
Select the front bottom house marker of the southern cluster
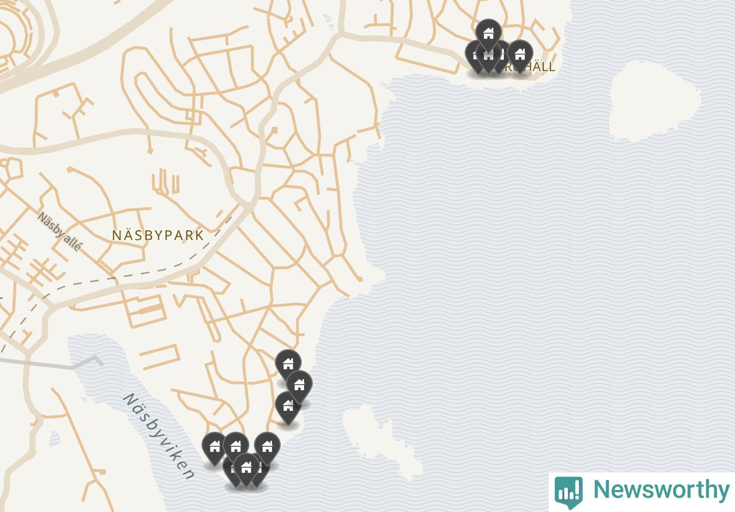tap(246, 468)
